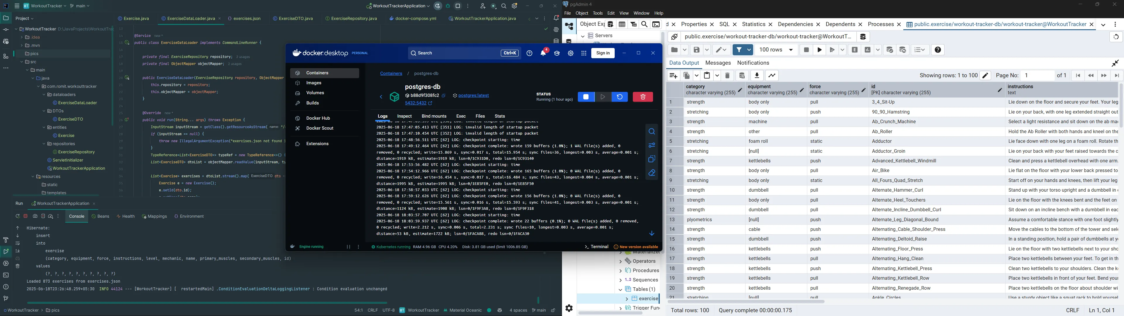The width and height of the screenshot is (1124, 316).
Task: Toggle the Project tool window in IntelliJ
Action: [x=6, y=18]
